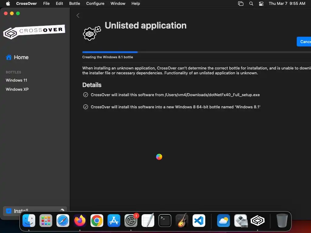Image resolution: width=311 pixels, height=233 pixels.
Task: Select the Windows 11 bottle
Action: pyautogui.click(x=16, y=80)
